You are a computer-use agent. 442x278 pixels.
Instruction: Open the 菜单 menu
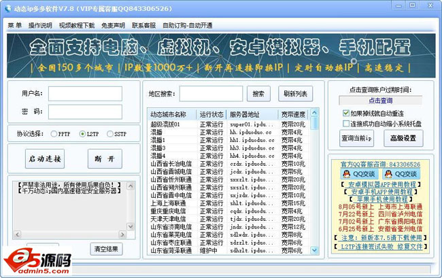click(15, 25)
